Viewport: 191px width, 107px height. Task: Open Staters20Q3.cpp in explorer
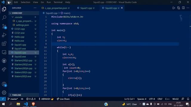[x=24, y=72]
